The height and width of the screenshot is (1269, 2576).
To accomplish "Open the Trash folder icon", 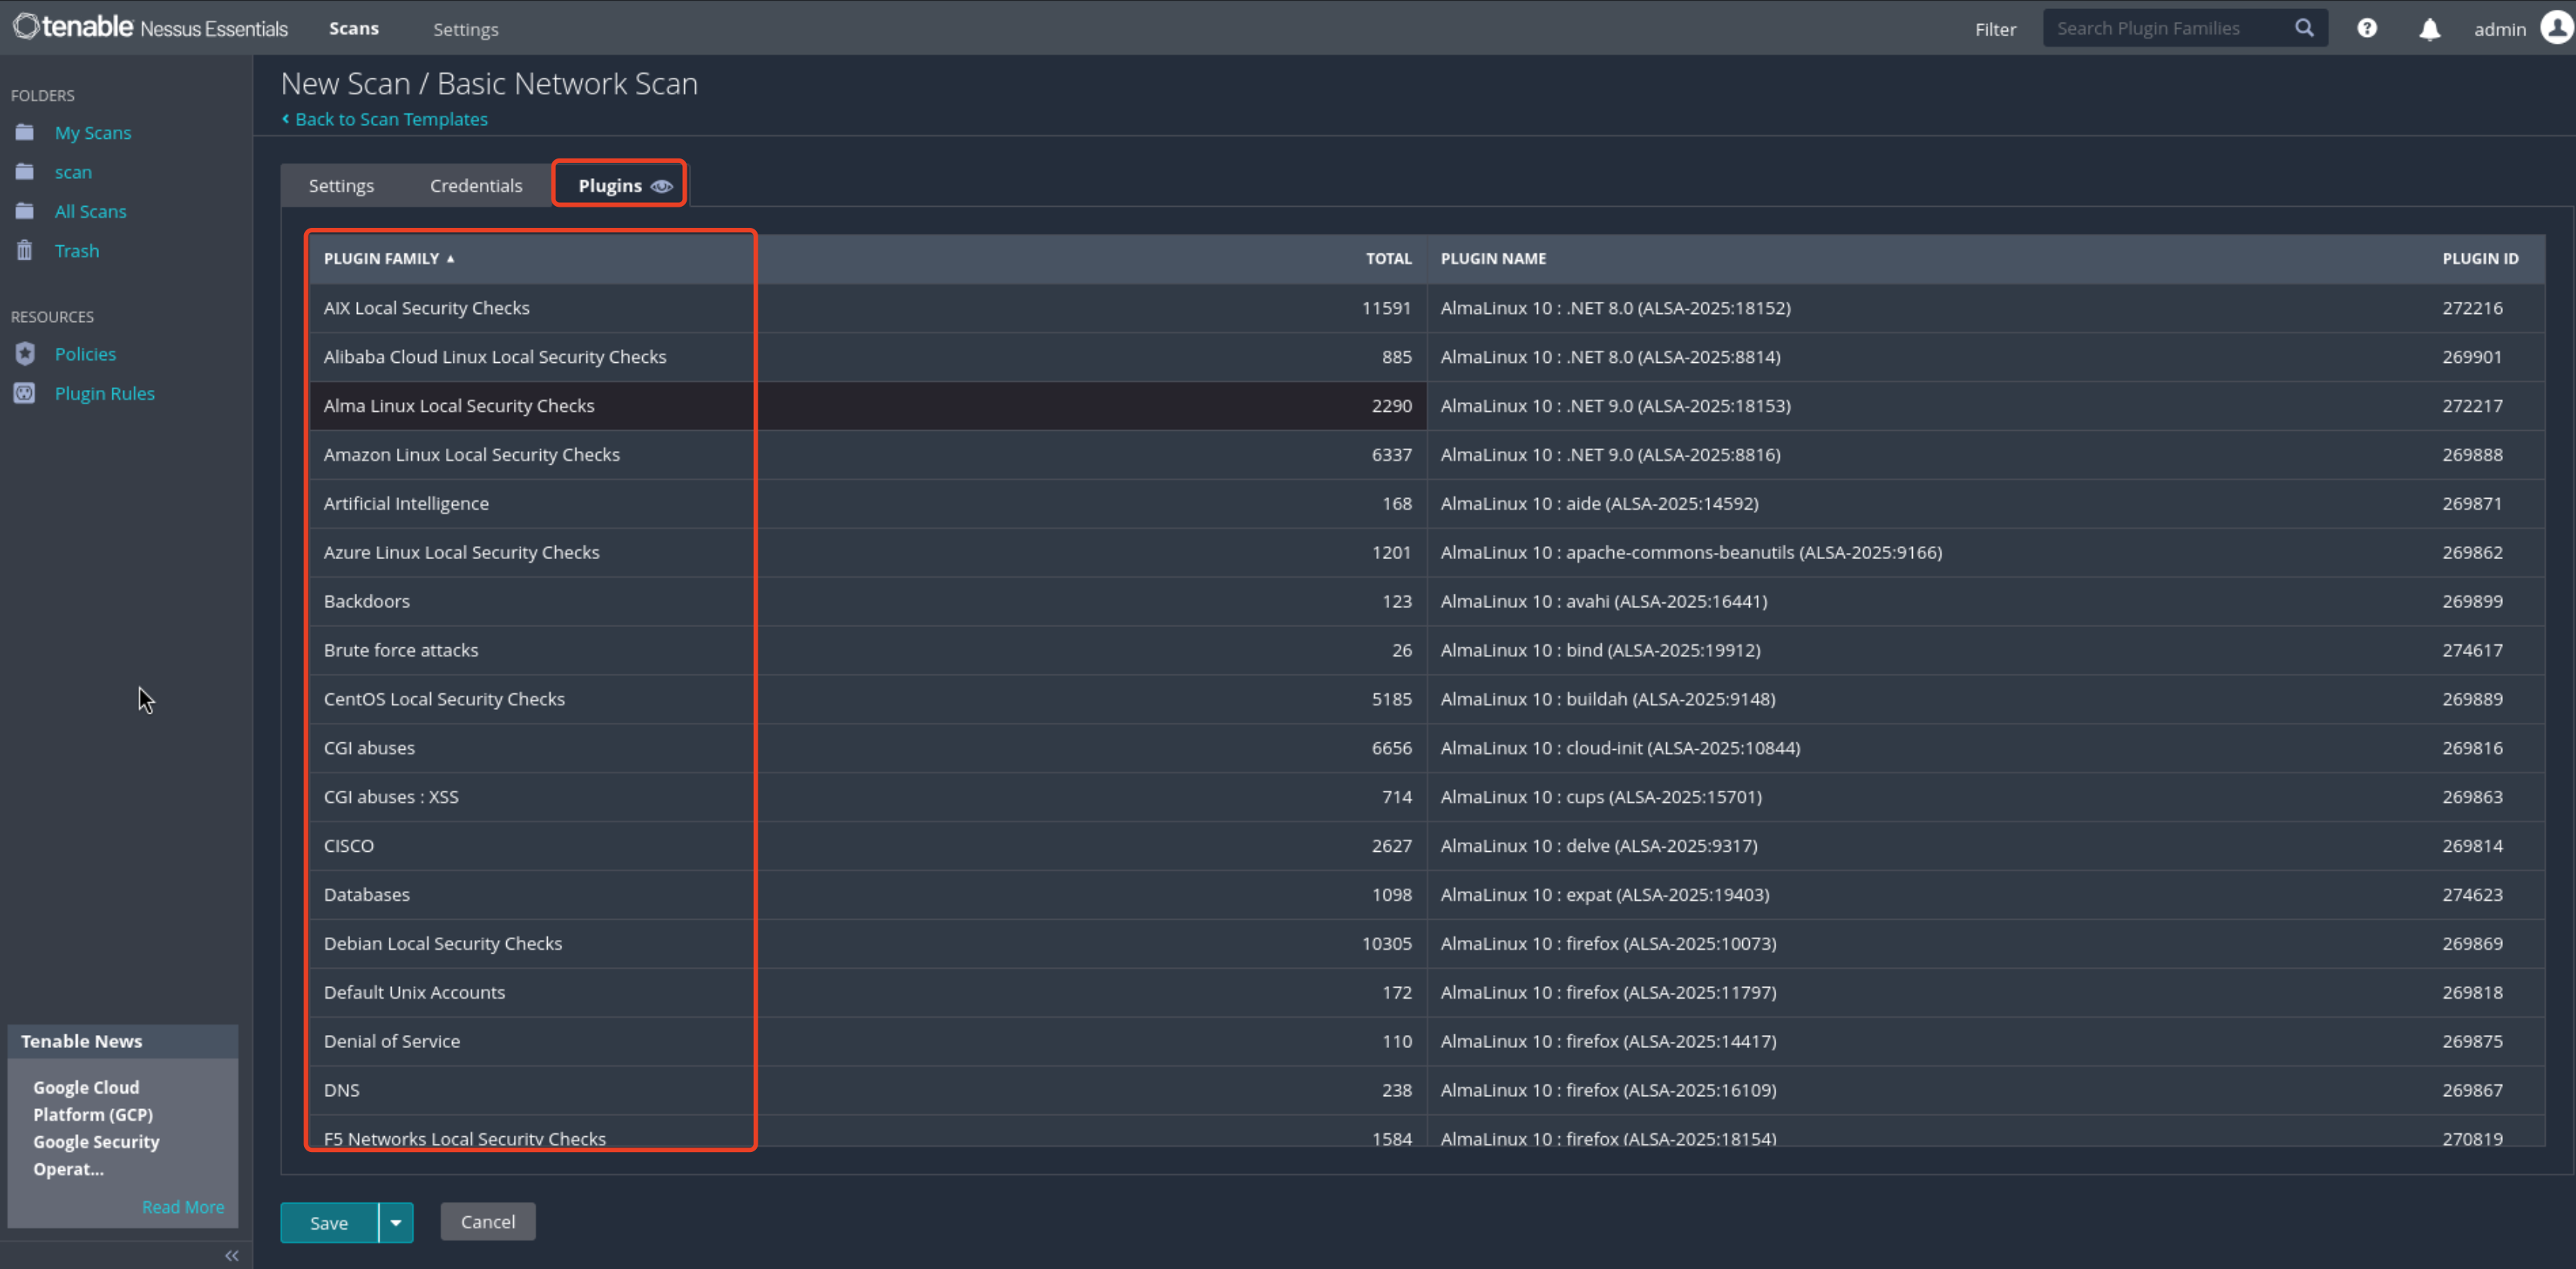I will tap(25, 250).
